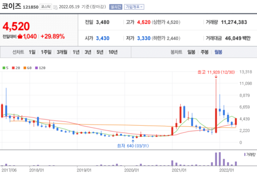Click the 거래대금 value 46,049 백만
Viewport: 257px width, 175px height.
238,38
